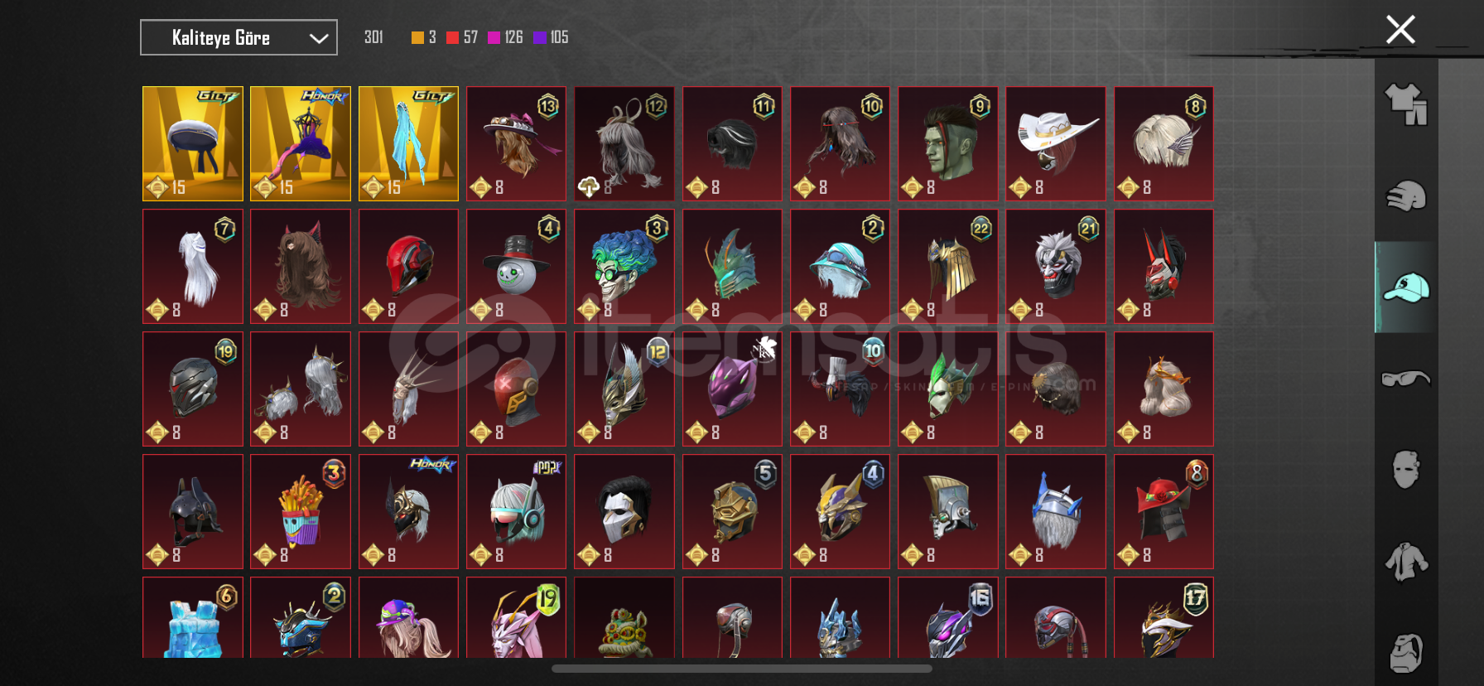
Task: Open the outfit set category icon
Action: 1406,104
